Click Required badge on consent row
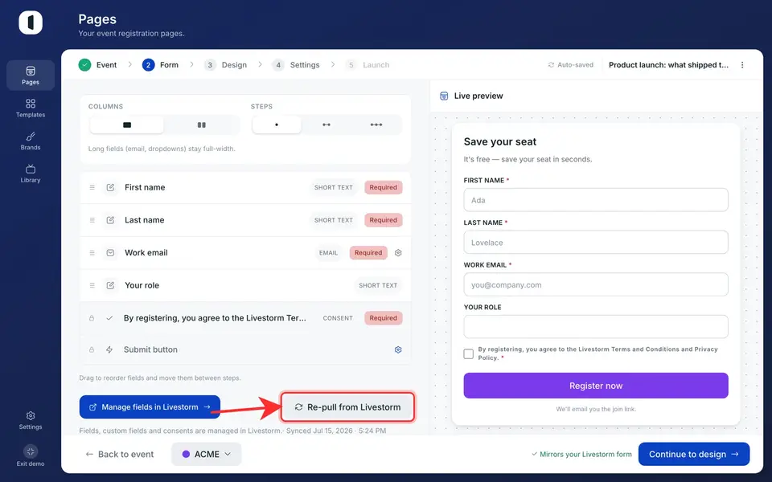Image resolution: width=772 pixels, height=482 pixels. coord(384,318)
